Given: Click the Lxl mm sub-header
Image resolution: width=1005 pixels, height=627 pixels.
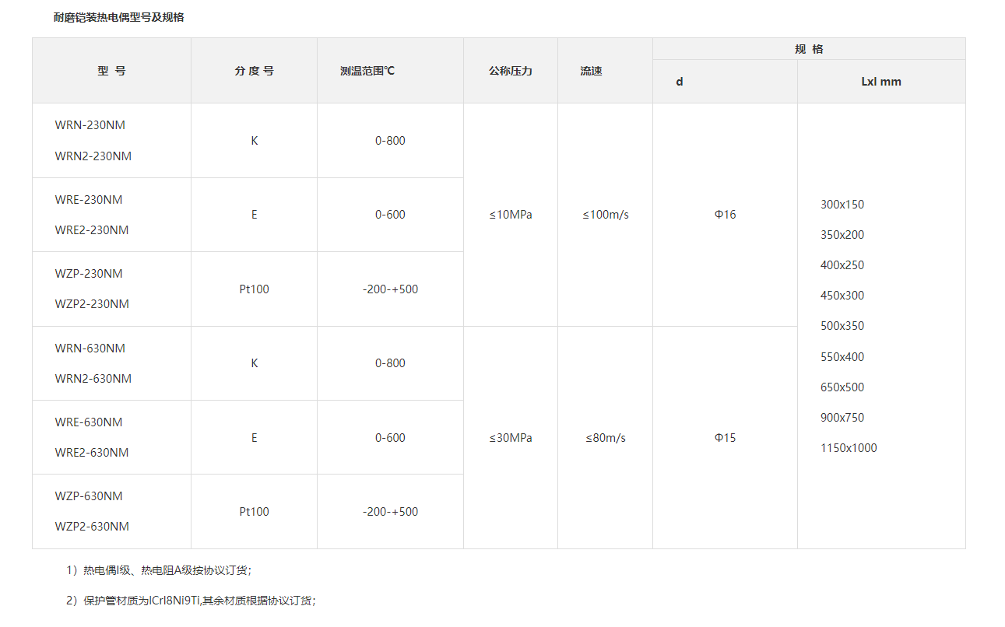Looking at the screenshot, I should point(881,82).
